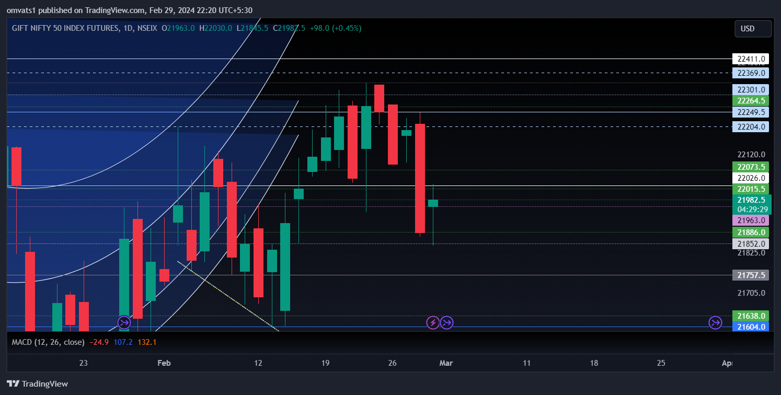Click the orange MACD value 132.1
The height and width of the screenshot is (395, 781).
click(x=147, y=342)
